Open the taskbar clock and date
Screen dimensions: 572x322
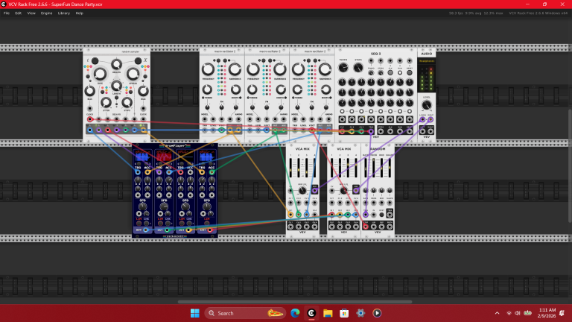click(547, 313)
